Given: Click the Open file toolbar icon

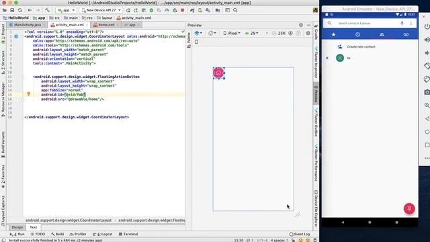Looking at the screenshot, I should 5,10.
